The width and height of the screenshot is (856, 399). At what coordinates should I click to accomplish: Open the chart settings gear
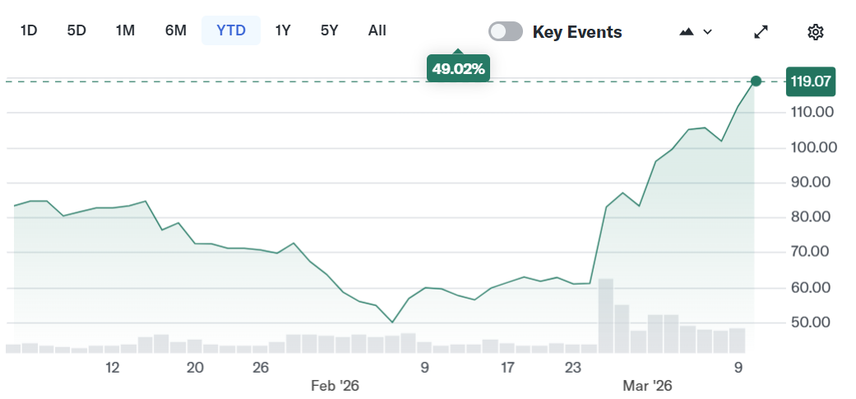815,32
